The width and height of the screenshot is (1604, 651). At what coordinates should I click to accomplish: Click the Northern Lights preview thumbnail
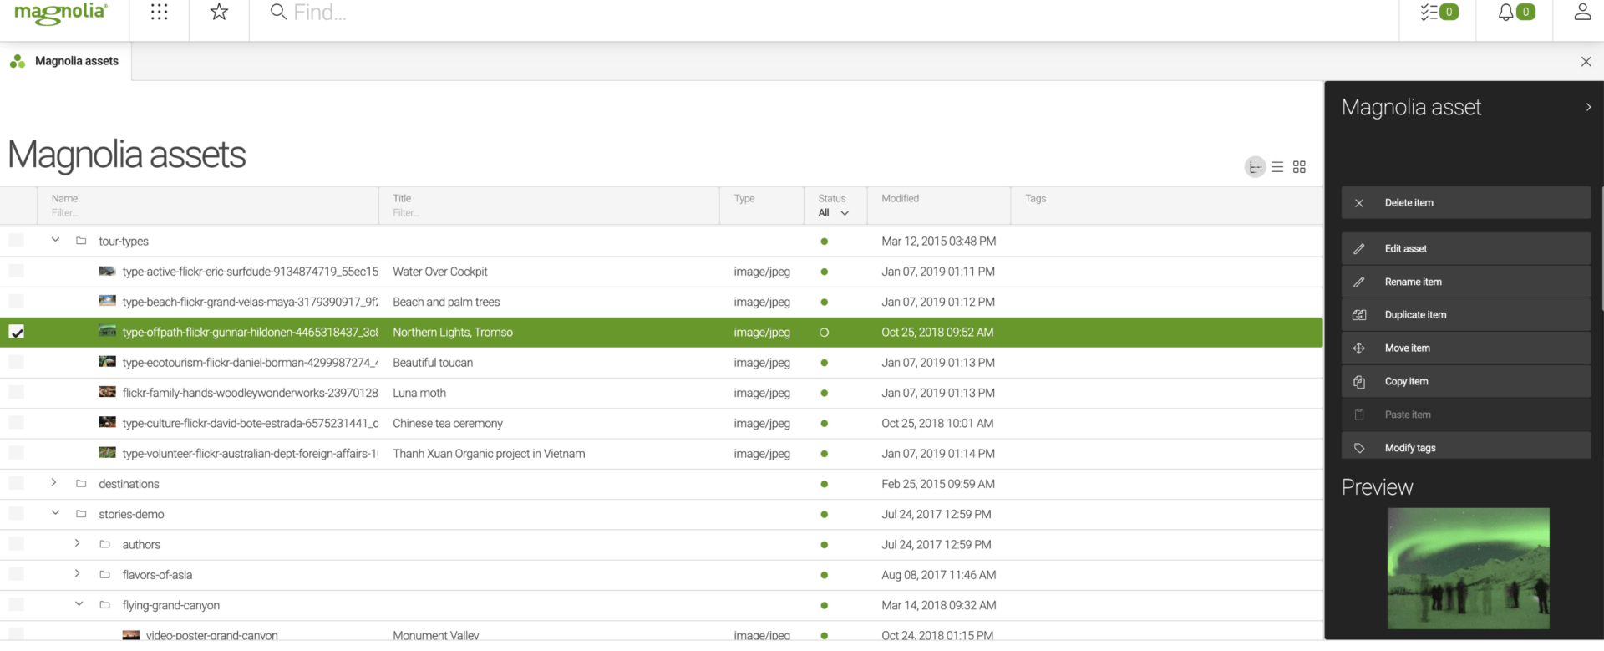coord(1468,568)
